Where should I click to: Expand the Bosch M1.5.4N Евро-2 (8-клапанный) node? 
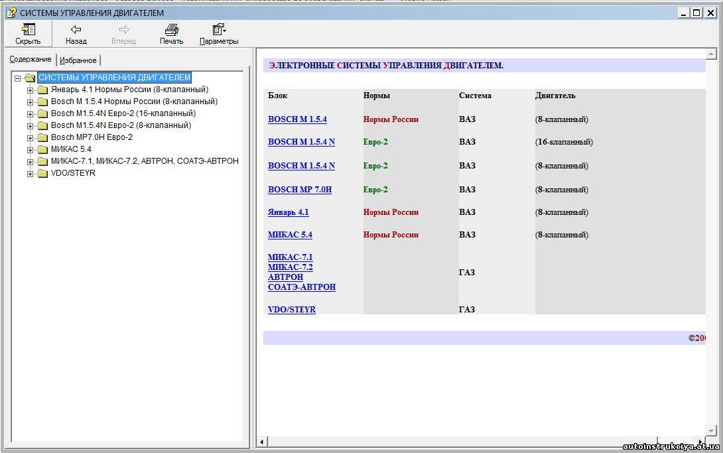click(x=30, y=126)
